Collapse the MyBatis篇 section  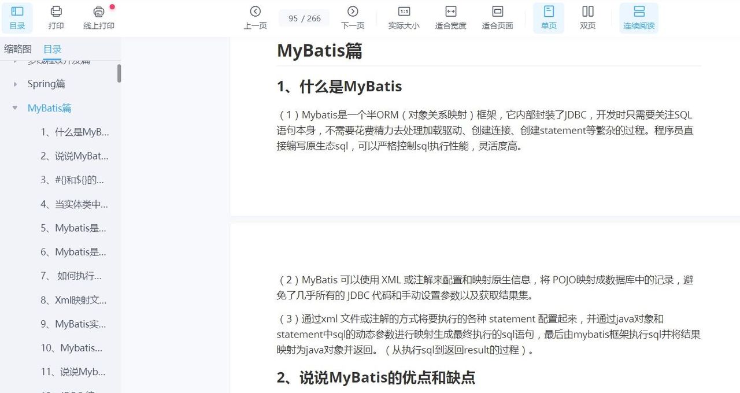click(14, 108)
